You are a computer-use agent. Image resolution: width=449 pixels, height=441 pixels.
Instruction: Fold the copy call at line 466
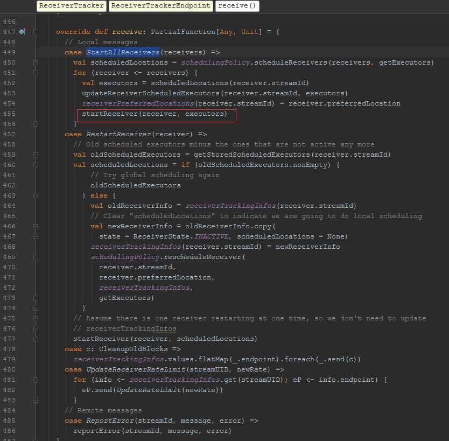[x=36, y=226]
